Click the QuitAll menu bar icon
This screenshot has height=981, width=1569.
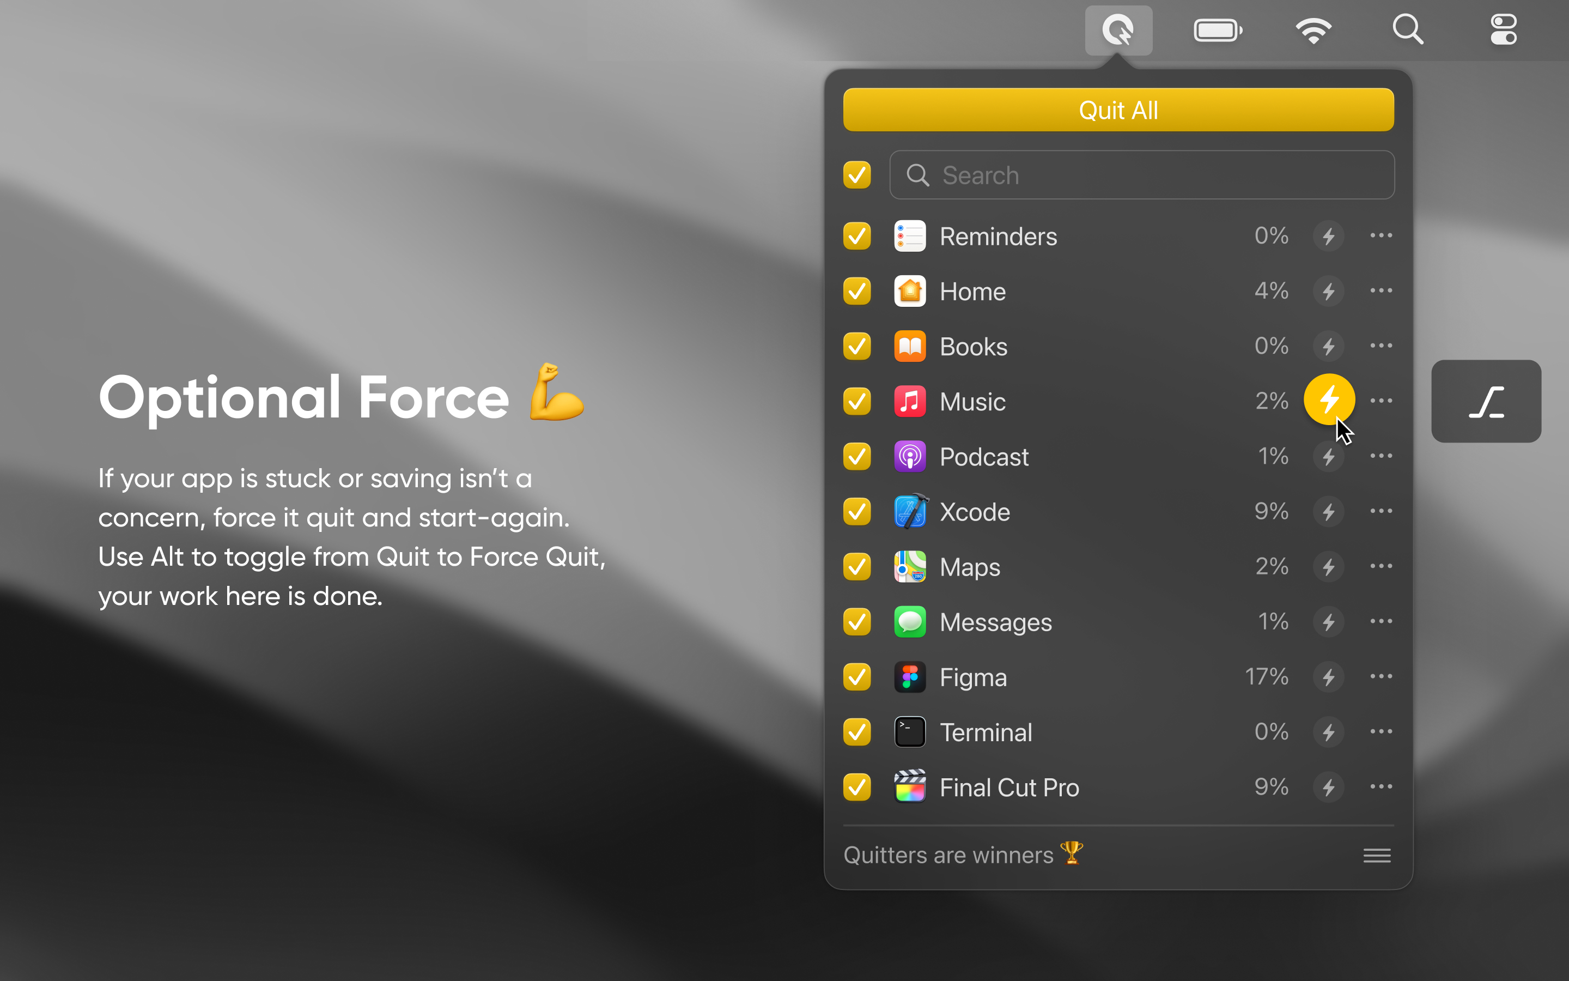click(1118, 31)
